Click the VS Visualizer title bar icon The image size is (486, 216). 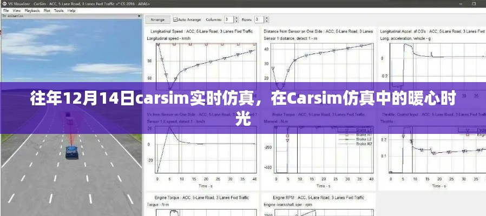pyautogui.click(x=4, y=3)
